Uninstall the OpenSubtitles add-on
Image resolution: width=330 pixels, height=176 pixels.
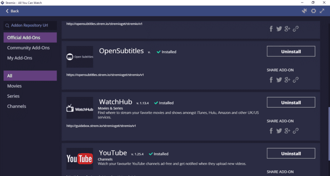pyautogui.click(x=291, y=51)
